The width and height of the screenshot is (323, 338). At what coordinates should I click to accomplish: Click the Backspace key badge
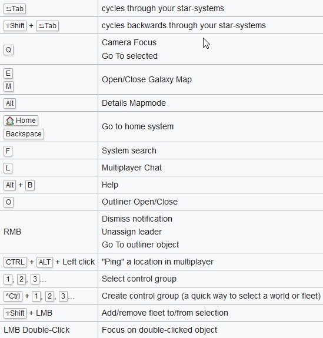click(x=24, y=134)
